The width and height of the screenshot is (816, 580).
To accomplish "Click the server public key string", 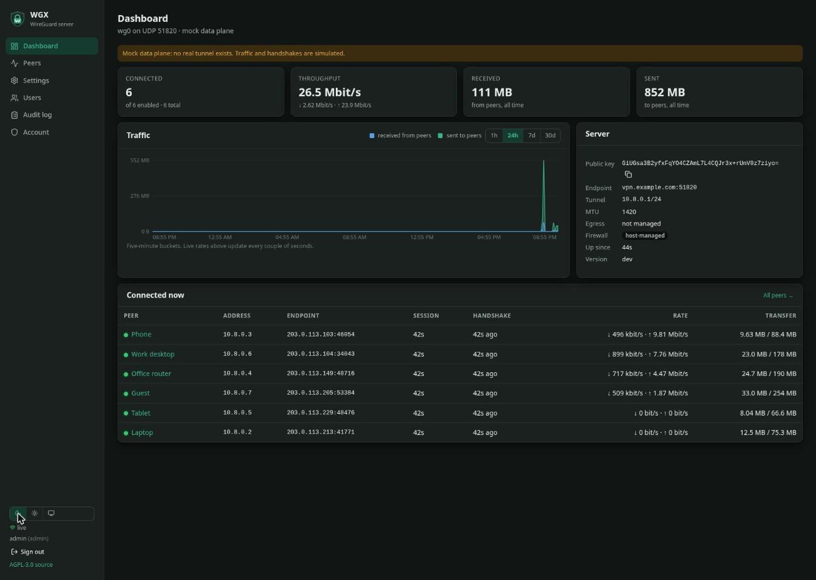I will 701,163.
